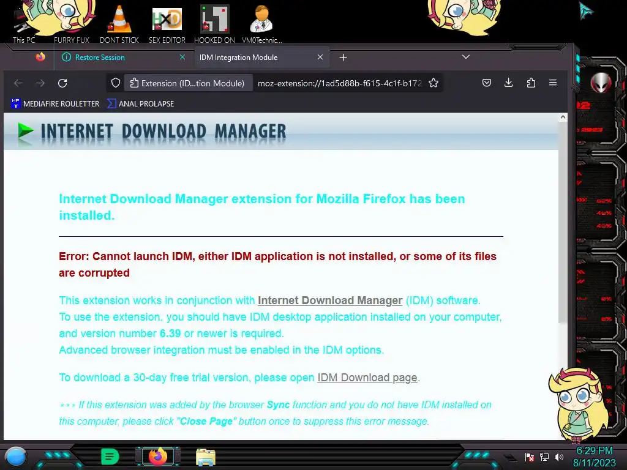This screenshot has height=470, width=627.
Task: Click the Internet Download Manager header logo
Action: point(152,132)
